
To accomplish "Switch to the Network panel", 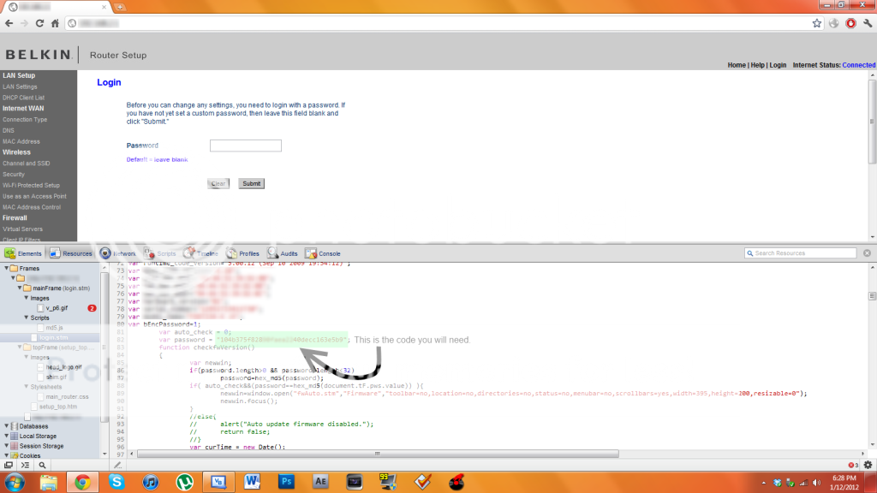I will [117, 253].
